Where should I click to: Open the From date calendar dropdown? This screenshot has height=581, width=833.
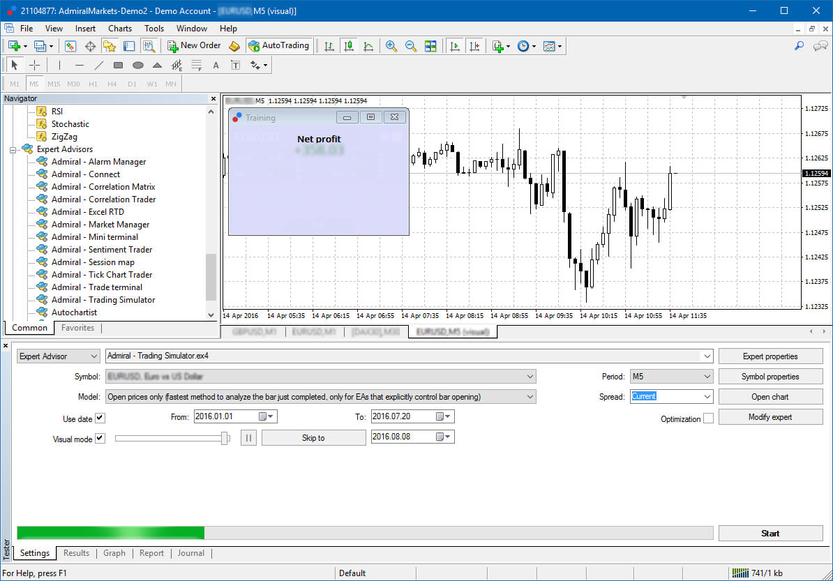tap(267, 416)
